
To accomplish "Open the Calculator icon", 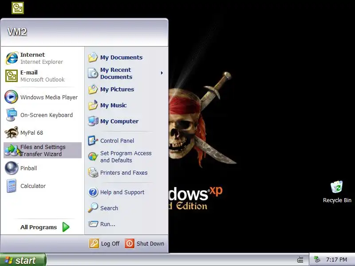I will tap(12, 186).
